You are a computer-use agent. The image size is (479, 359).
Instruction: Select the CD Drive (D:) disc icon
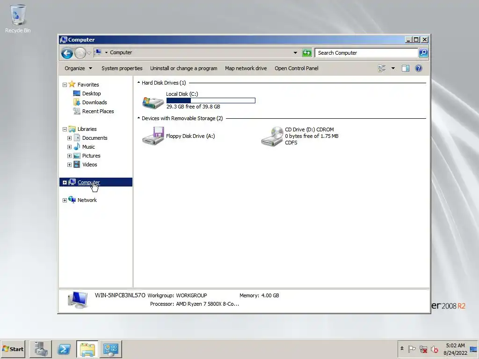click(272, 136)
